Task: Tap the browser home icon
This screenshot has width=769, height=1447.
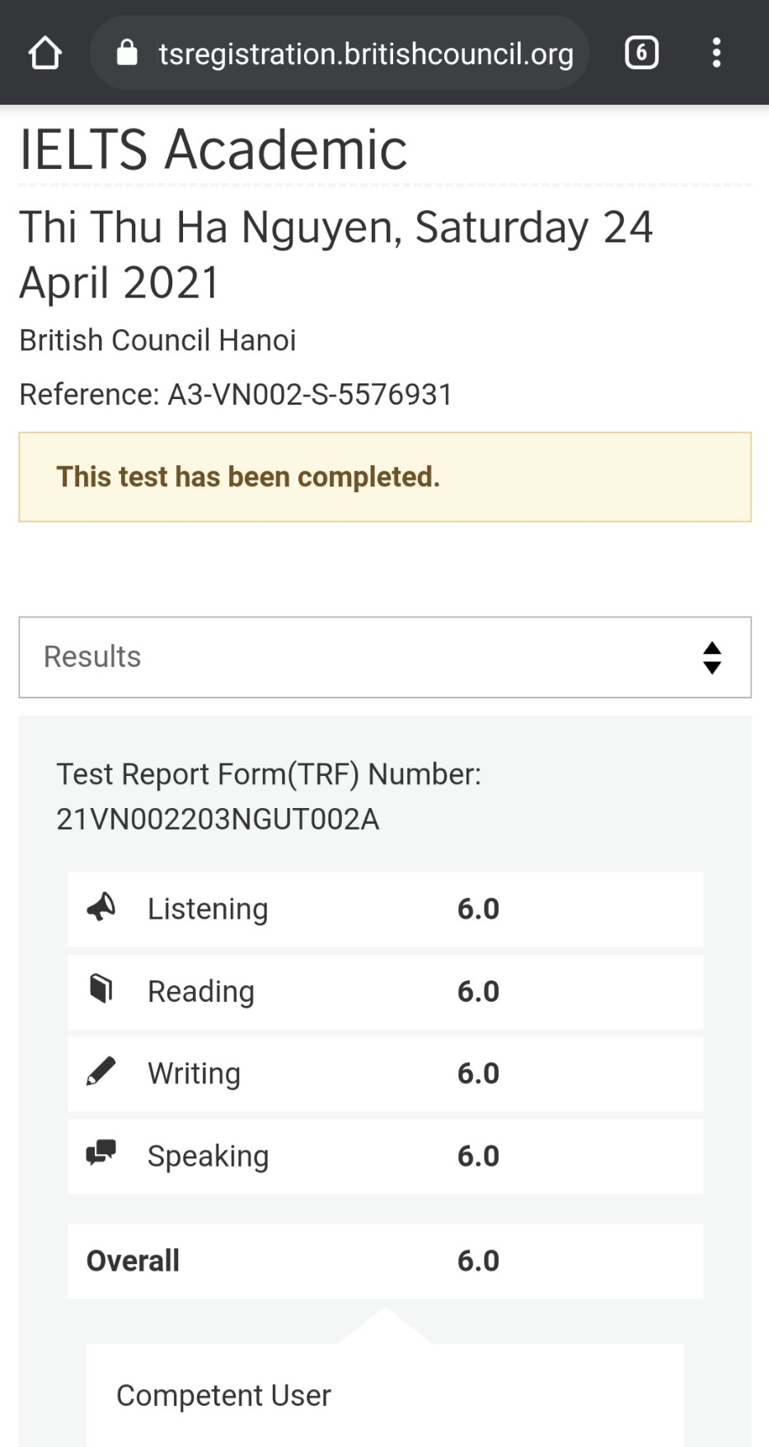Action: coord(45,53)
